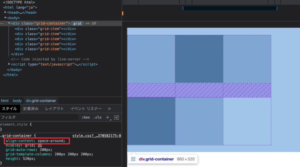Click the html breadcrumb
The width and height of the screenshot is (300, 167).
pos(5,101)
